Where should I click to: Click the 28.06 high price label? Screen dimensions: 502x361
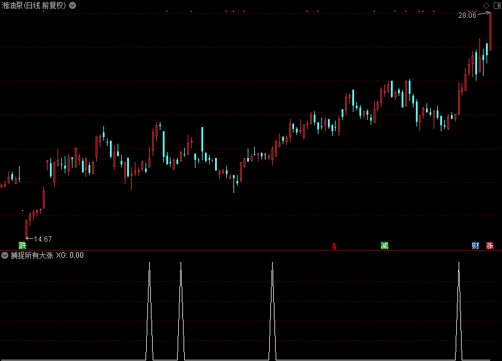point(467,15)
